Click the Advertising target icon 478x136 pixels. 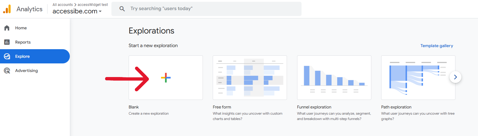pos(7,71)
